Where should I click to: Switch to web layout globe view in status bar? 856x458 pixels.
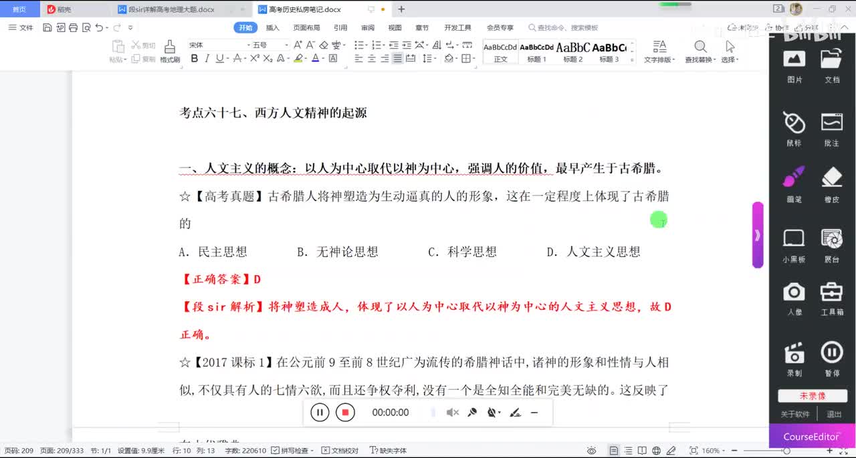tap(656, 451)
